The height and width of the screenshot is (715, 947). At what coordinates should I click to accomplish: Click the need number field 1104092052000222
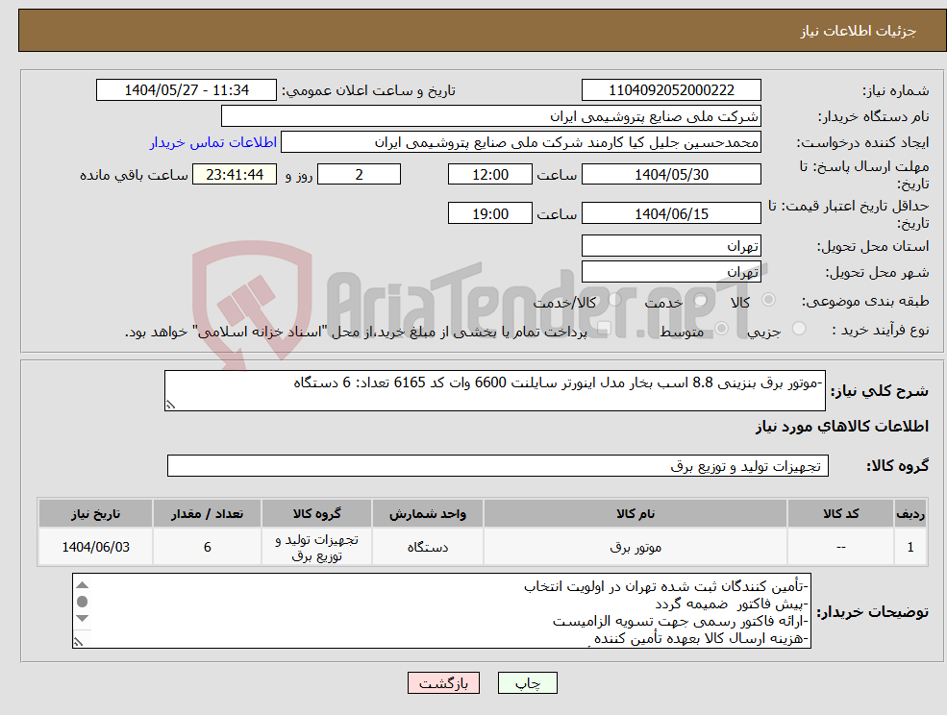point(671,90)
